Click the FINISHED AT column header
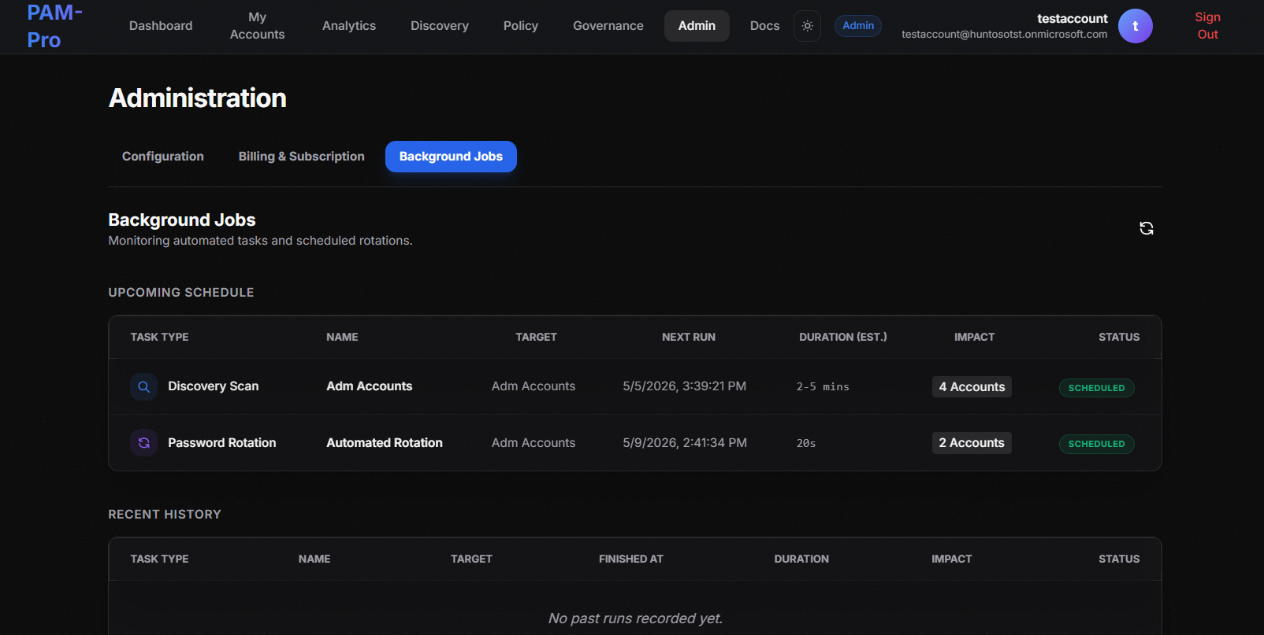1264x635 pixels. 631,559
